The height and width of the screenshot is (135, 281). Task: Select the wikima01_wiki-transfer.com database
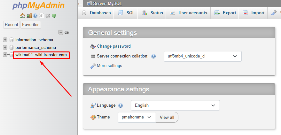[x=41, y=55]
